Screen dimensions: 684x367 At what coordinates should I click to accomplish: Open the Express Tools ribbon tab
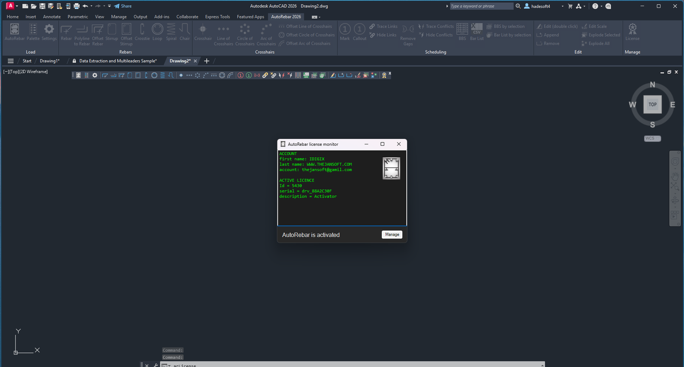click(218, 17)
